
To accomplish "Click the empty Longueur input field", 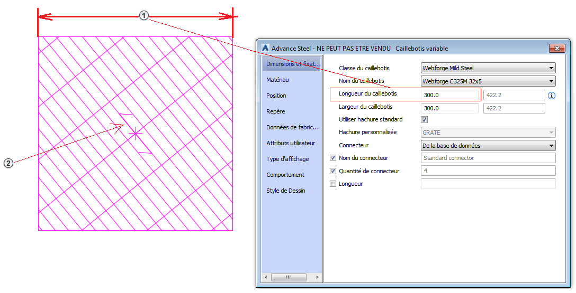I will [x=488, y=184].
